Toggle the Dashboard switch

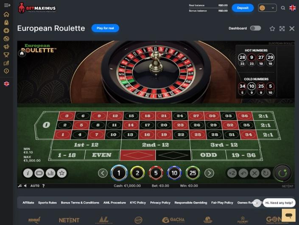tap(255, 28)
